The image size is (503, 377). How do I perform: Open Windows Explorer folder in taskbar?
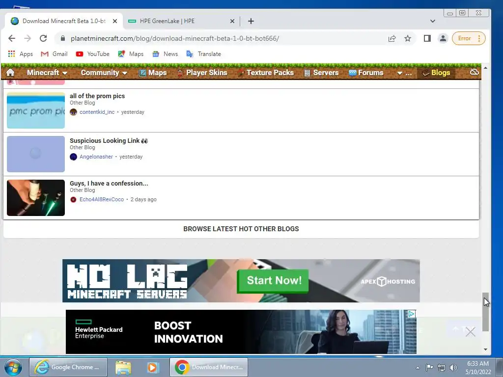(123, 367)
